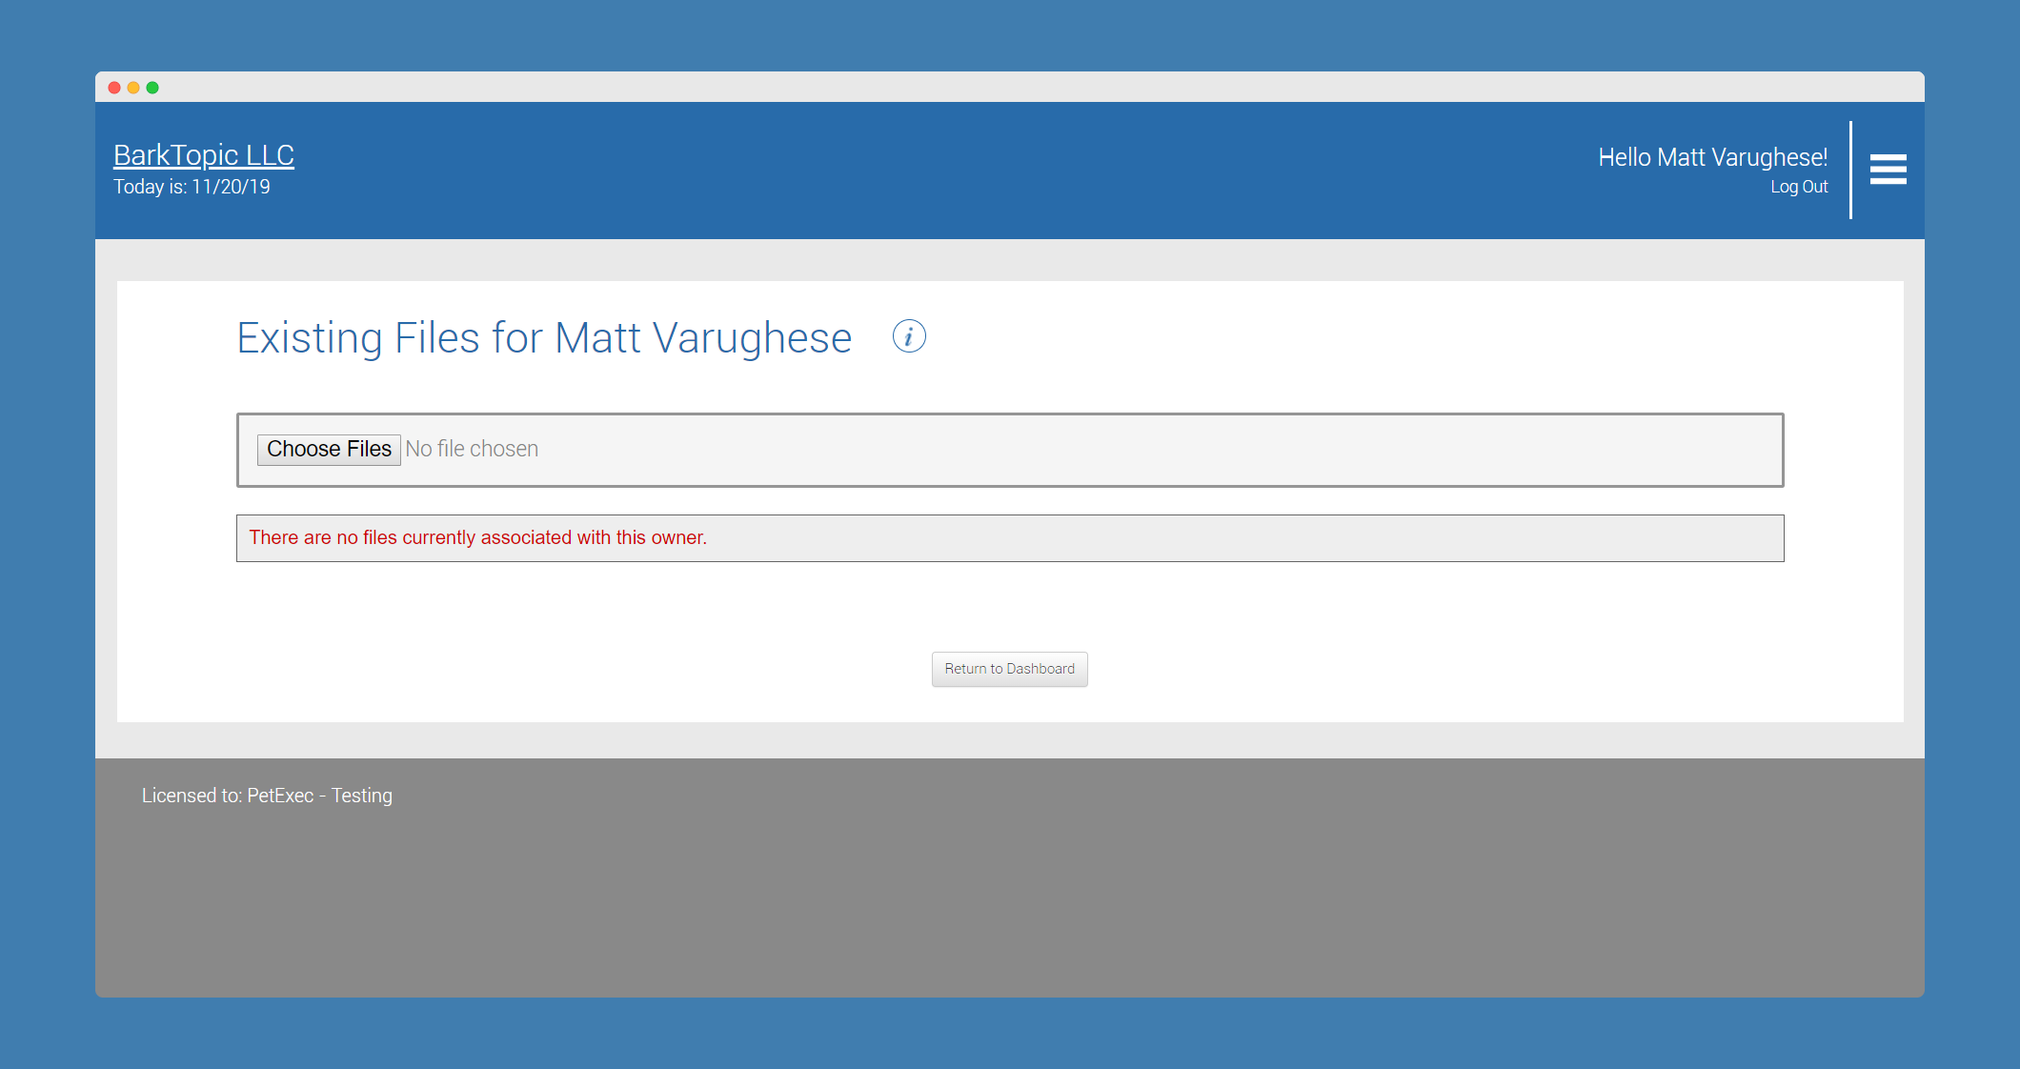Click the "No file chosen" label
The width and height of the screenshot is (2020, 1069).
(472, 449)
